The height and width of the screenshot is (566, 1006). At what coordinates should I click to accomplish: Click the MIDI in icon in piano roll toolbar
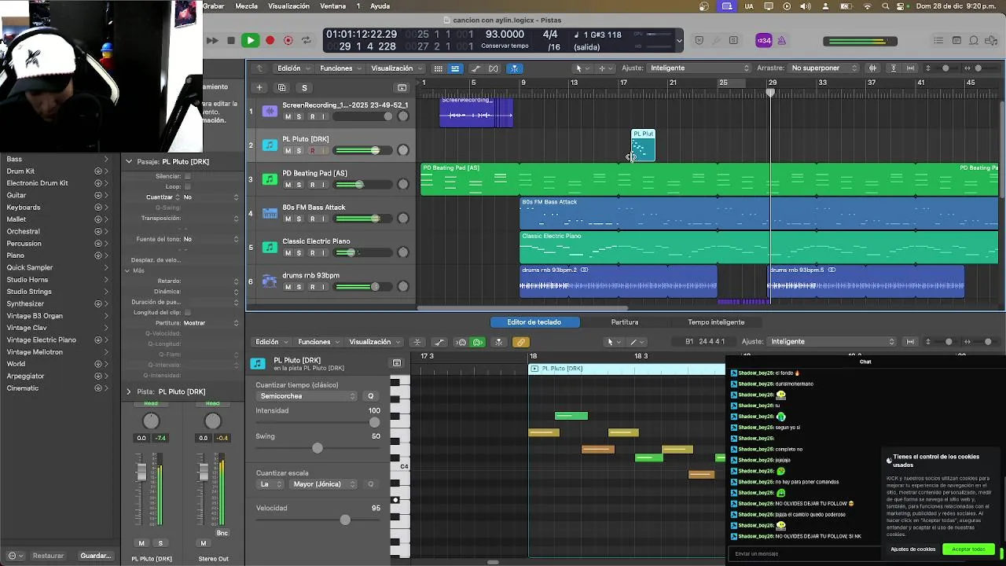click(461, 342)
